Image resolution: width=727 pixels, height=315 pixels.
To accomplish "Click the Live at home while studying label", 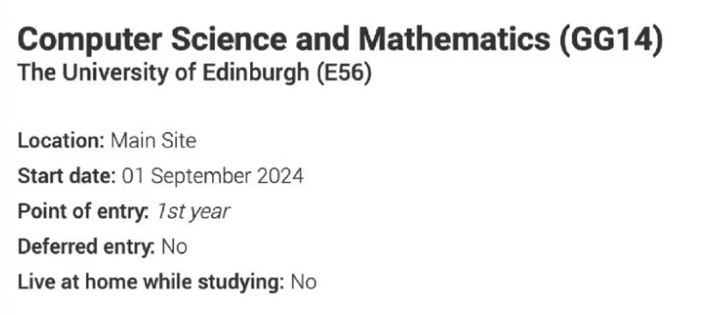I will pyautogui.click(x=151, y=282).
